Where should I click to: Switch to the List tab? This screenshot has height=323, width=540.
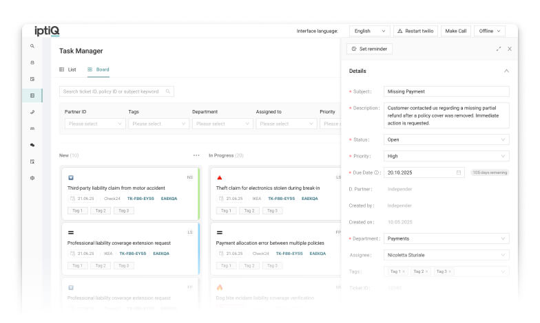tap(67, 69)
